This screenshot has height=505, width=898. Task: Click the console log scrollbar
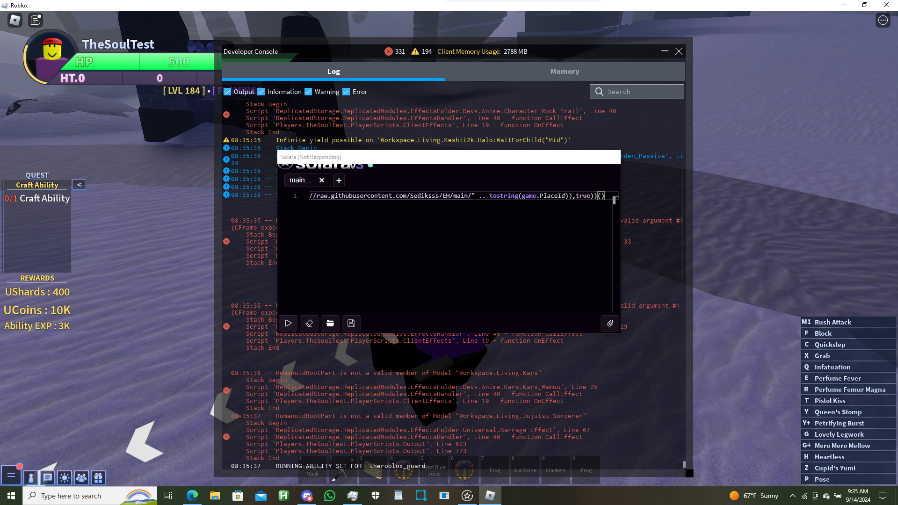pos(684,464)
